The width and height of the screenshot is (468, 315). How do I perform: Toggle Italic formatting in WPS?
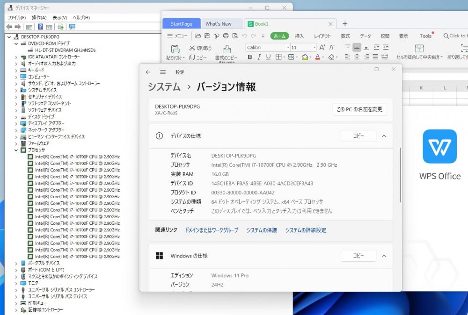pos(259,57)
